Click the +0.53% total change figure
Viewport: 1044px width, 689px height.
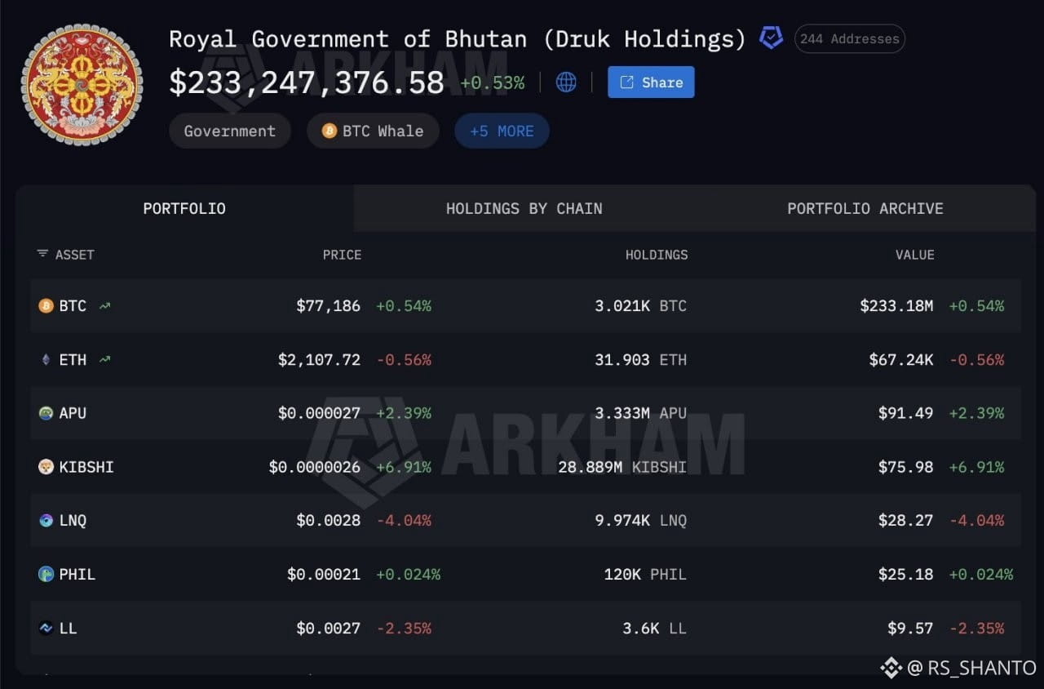tap(492, 82)
